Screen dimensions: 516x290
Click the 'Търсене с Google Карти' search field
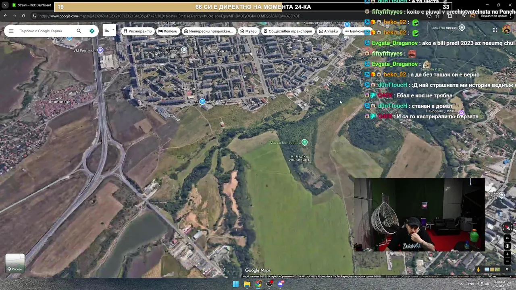click(x=46, y=31)
